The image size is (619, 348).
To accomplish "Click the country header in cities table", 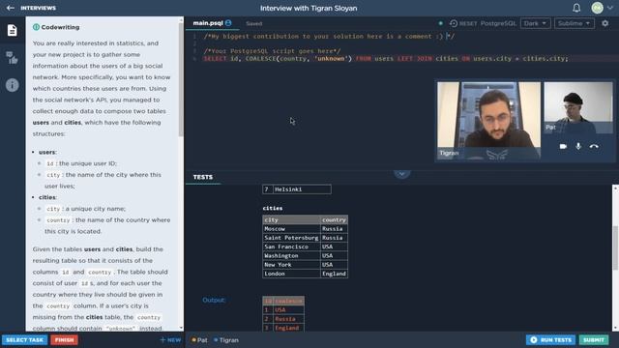I will [334, 219].
